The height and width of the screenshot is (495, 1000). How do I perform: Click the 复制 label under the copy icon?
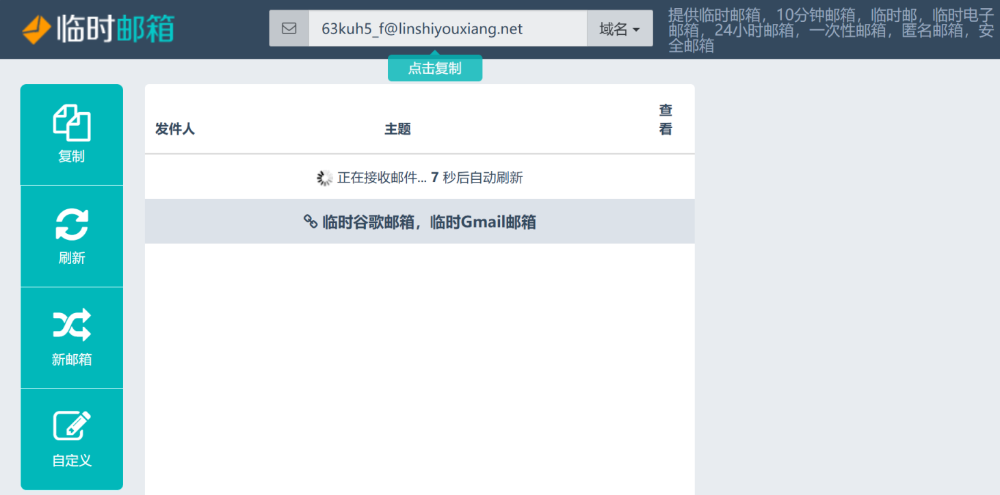point(72,157)
